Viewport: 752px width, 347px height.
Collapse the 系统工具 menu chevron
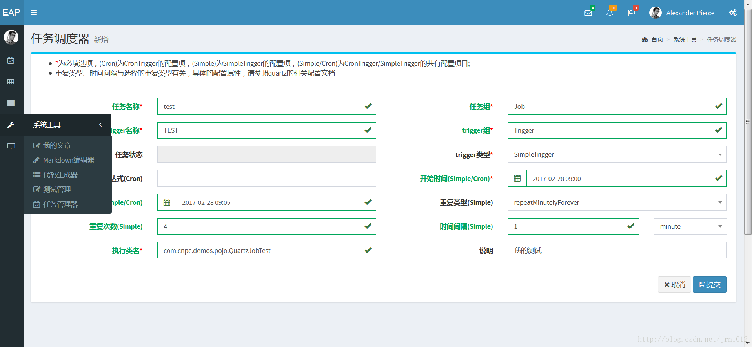[x=100, y=125]
